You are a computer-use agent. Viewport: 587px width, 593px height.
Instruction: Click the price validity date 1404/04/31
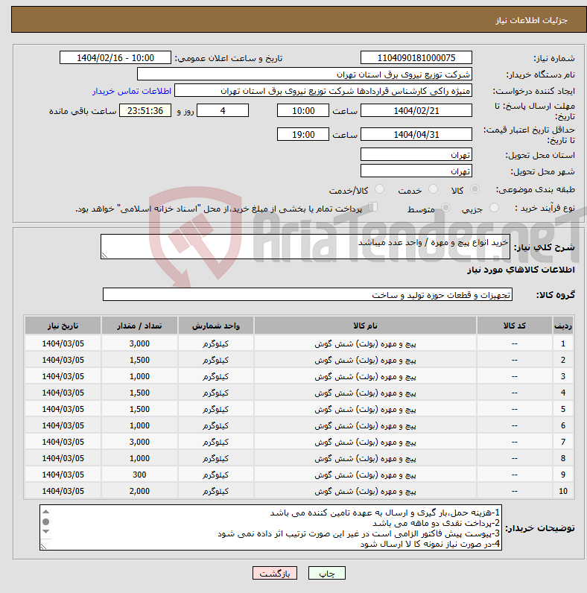click(416, 135)
